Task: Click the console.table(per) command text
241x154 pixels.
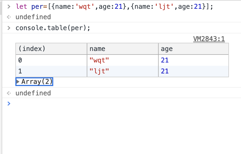Action: (x=53, y=28)
